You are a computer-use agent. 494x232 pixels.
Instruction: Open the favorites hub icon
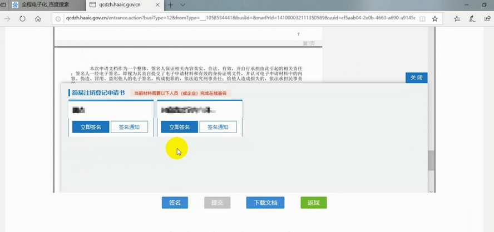coord(457,19)
